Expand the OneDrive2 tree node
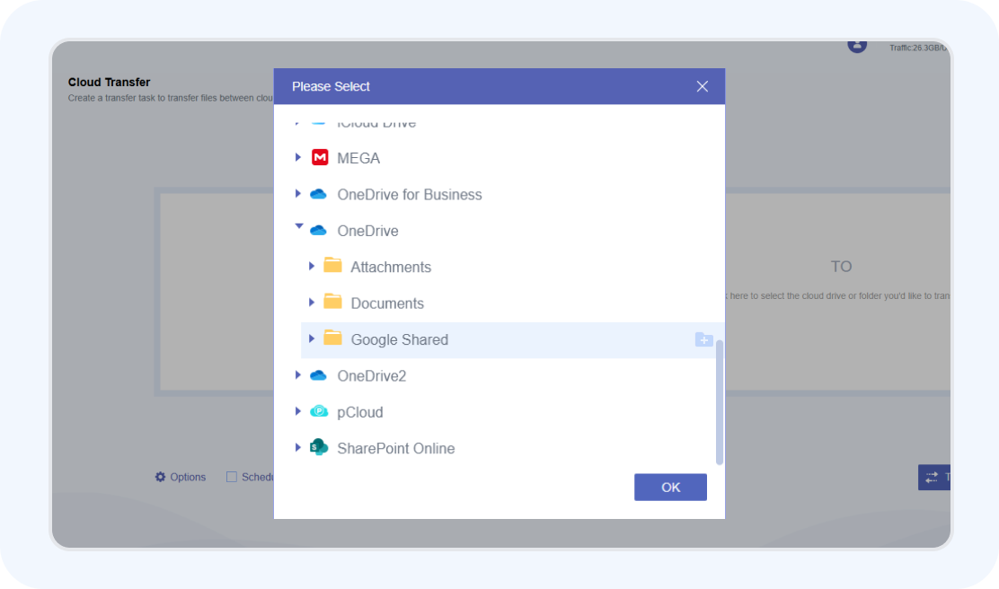 pos(297,375)
